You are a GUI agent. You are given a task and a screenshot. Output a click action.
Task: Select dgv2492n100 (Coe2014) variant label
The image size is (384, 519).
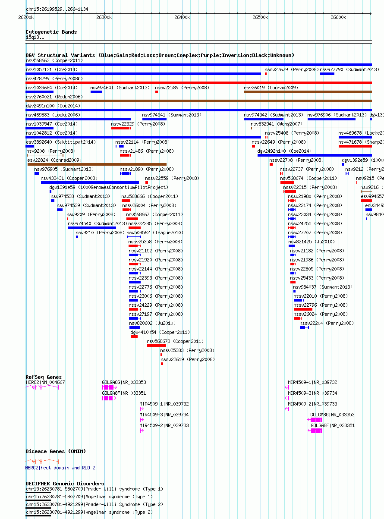284,151
